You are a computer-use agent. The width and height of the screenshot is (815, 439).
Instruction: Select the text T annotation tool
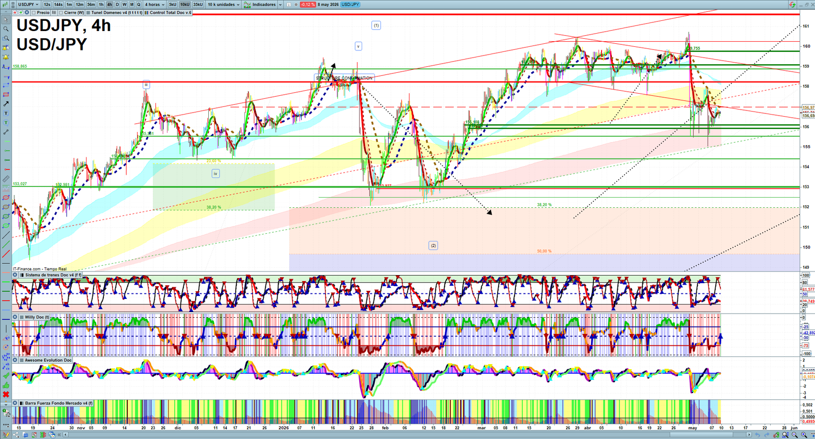(x=6, y=113)
